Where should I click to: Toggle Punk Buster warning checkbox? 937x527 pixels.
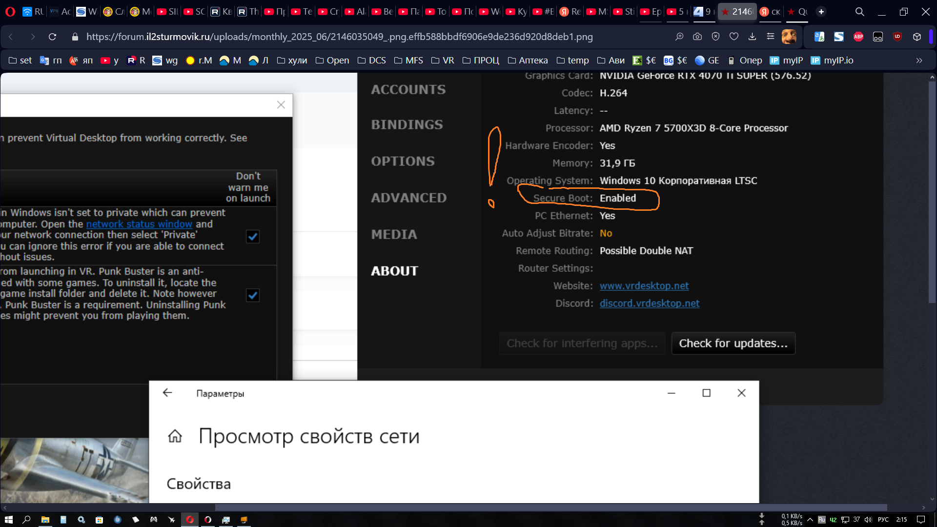point(253,295)
